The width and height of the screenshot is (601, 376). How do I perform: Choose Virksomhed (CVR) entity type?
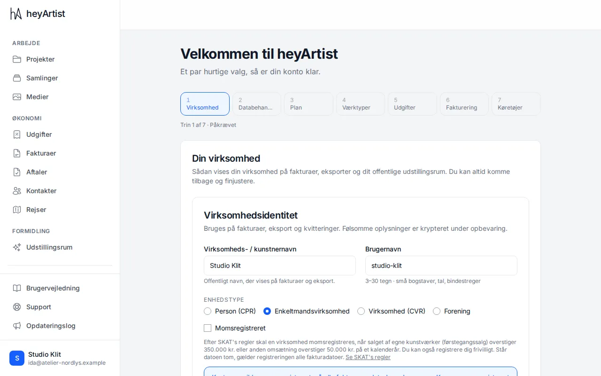pyautogui.click(x=361, y=311)
